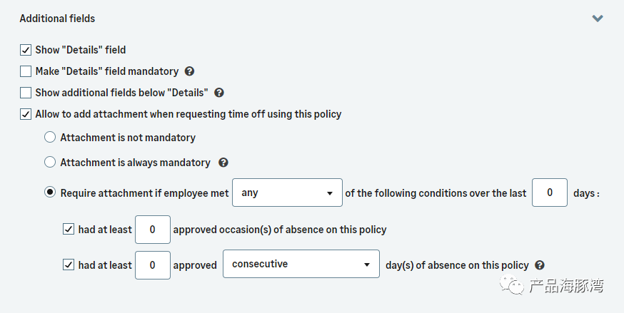Viewport: 624px width, 313px height.
Task: Click the approved consecutive days number field
Action: [153, 265]
